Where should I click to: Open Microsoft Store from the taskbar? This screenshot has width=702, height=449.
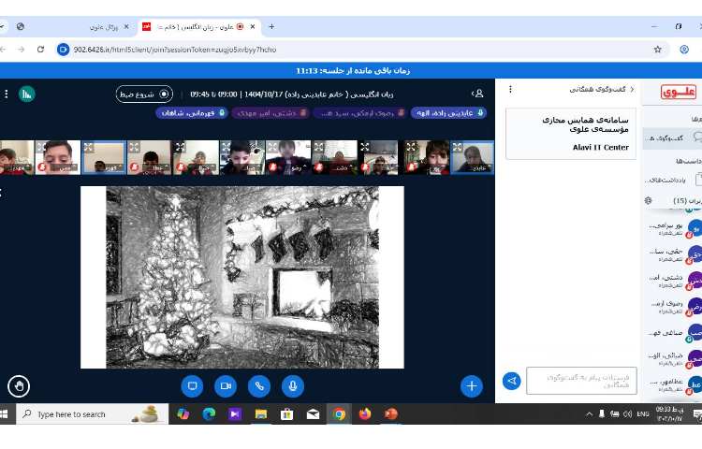pos(286,414)
